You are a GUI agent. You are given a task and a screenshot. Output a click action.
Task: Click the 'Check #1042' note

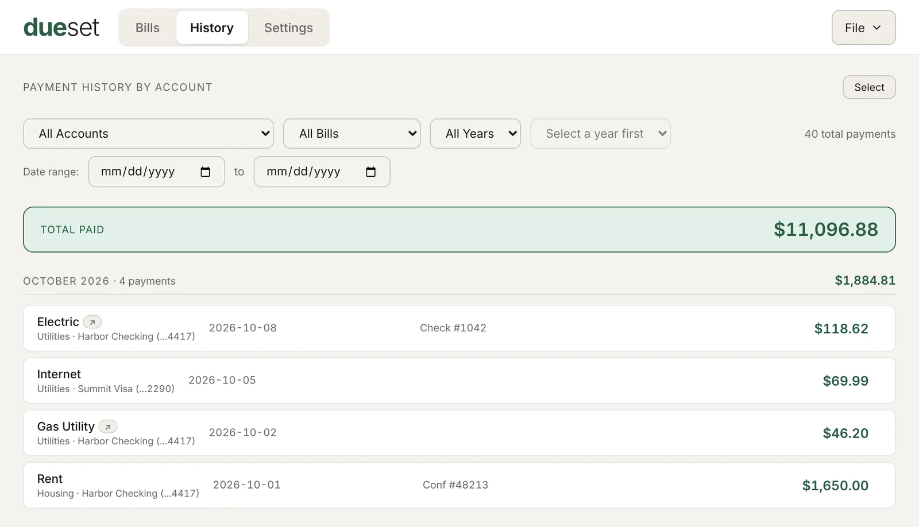453,328
